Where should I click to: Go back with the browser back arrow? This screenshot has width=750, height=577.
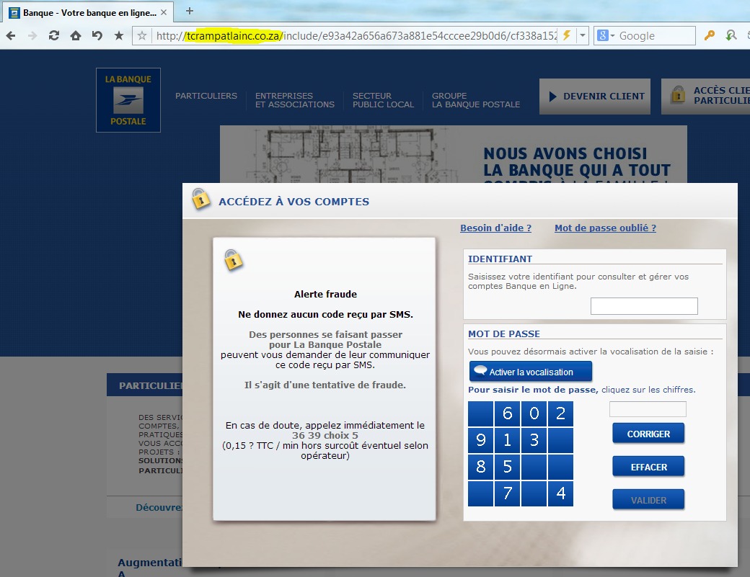tap(11, 35)
